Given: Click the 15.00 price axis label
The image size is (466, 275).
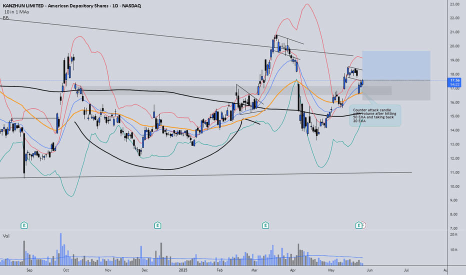Looking at the screenshot, I should 454,116.
